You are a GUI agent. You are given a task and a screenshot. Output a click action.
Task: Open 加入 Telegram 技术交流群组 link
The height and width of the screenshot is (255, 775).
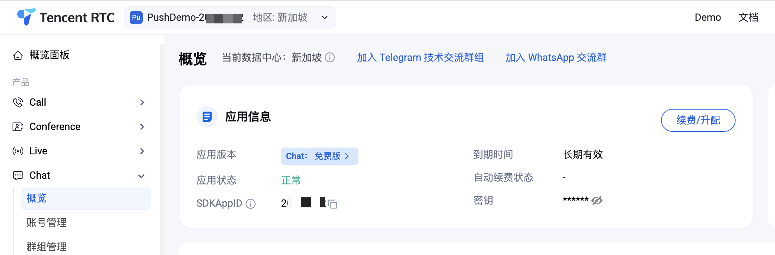[x=420, y=57]
